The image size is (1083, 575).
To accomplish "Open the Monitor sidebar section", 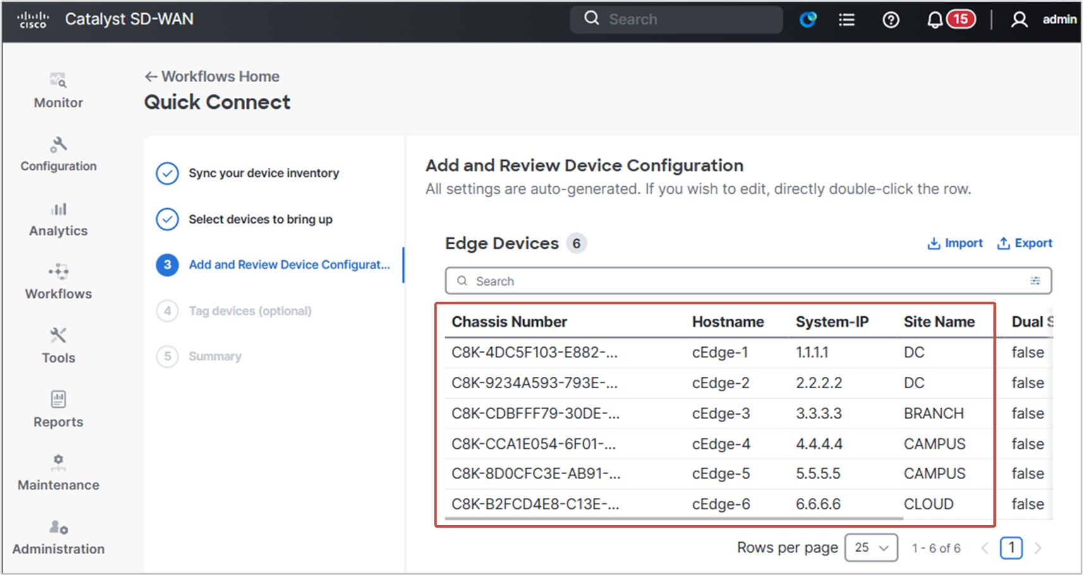I will [x=58, y=91].
